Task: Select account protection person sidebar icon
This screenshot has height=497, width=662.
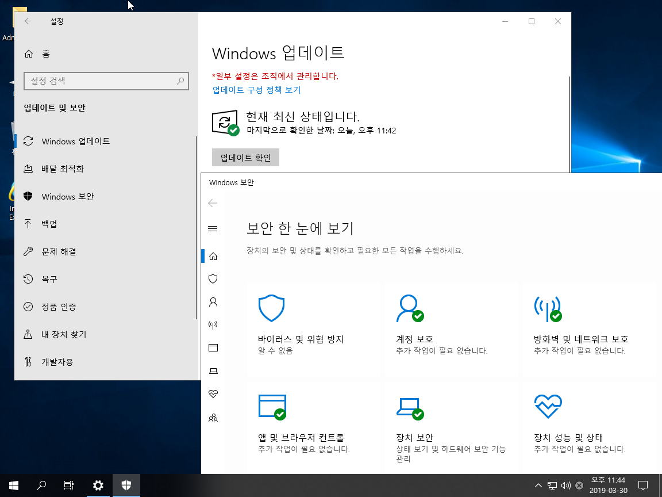Action: coord(213,302)
